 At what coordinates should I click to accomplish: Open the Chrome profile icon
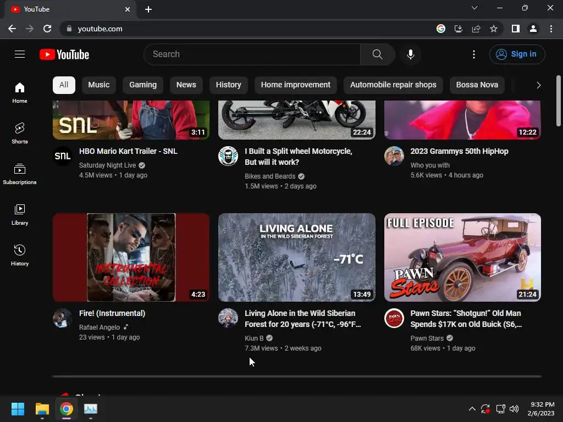[533, 29]
